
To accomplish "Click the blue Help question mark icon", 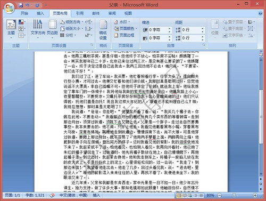I will pyautogui.click(x=260, y=13).
